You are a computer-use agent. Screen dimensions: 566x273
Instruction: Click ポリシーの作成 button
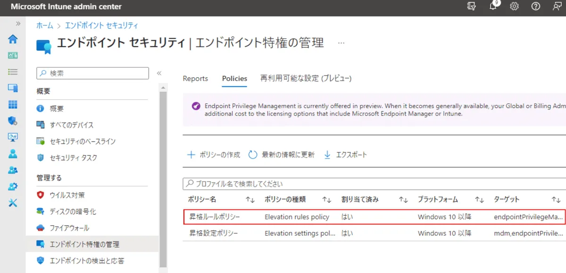coord(214,155)
